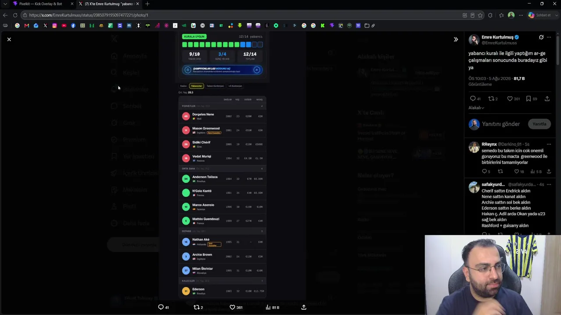The image size is (561, 315).
Task: Open Gmail bookmark in bookmarks bar
Action: pos(26,25)
